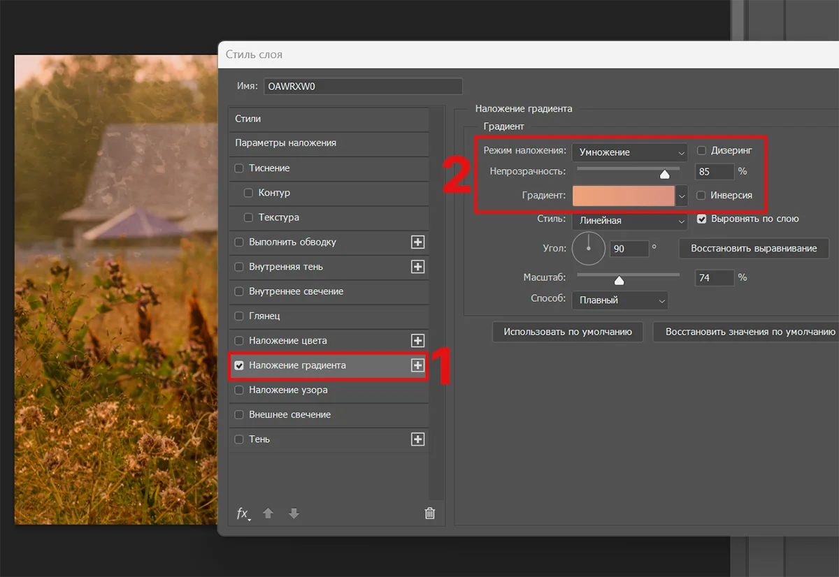Select Стили in the styles list
The height and width of the screenshot is (577, 839).
(x=329, y=119)
